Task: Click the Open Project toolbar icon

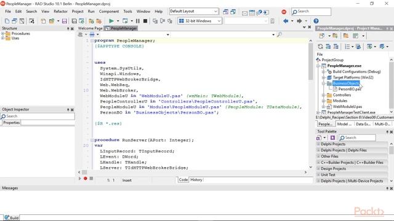Action: click(52, 21)
